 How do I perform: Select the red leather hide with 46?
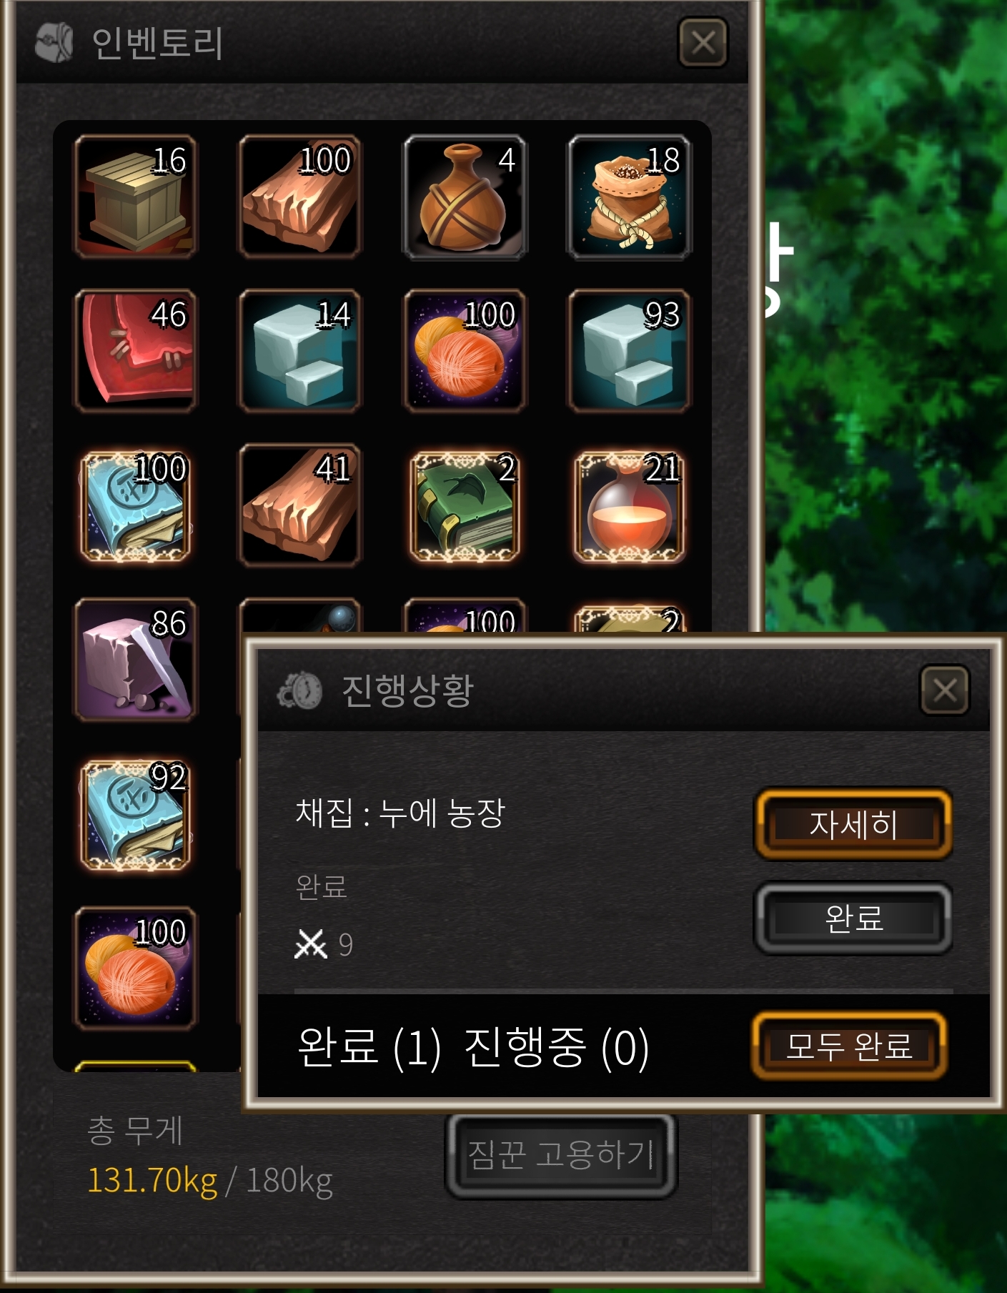(x=136, y=351)
